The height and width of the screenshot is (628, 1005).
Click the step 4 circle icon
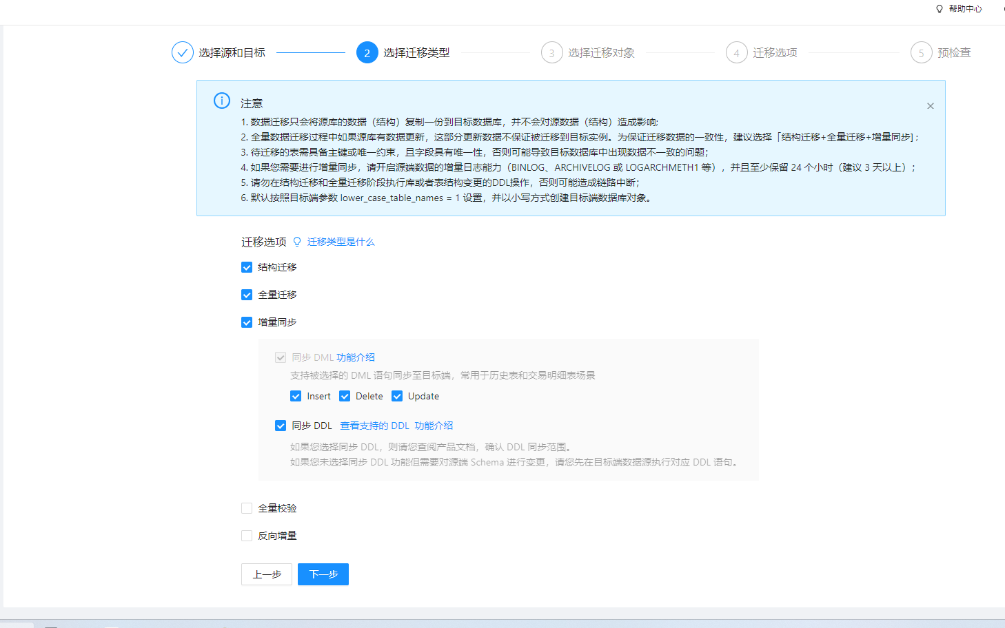[x=737, y=52]
